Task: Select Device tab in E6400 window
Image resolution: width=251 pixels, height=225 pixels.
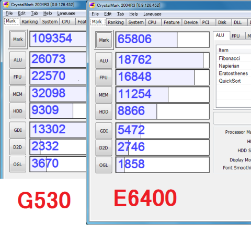Action: (191, 22)
